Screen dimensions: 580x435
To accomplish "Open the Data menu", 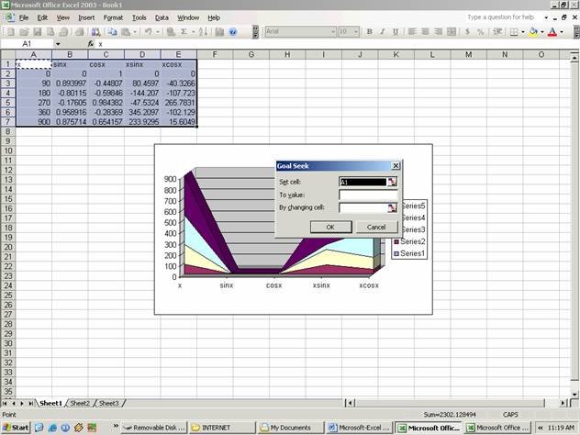I will pyautogui.click(x=162, y=17).
